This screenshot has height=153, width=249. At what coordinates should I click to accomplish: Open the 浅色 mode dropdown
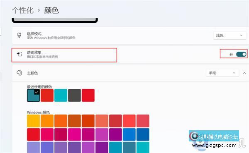[229, 36]
